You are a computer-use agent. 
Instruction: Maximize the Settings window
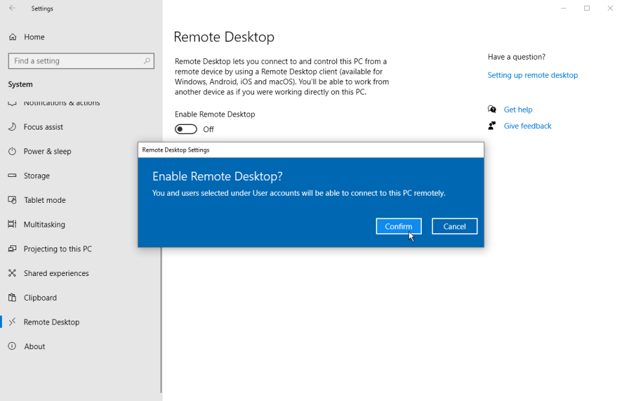587,8
